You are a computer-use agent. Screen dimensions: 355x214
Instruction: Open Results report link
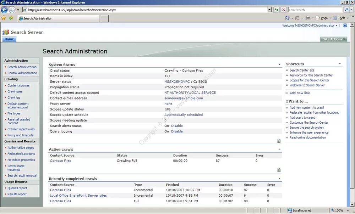click(x=17, y=194)
